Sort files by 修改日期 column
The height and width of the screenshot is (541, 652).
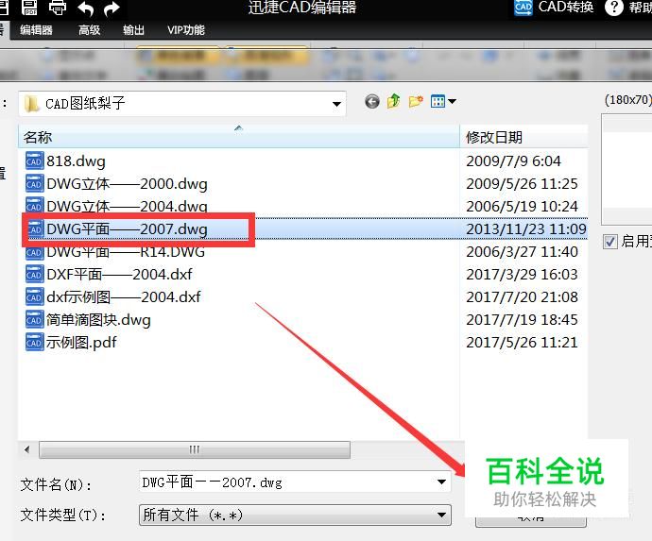click(x=523, y=137)
